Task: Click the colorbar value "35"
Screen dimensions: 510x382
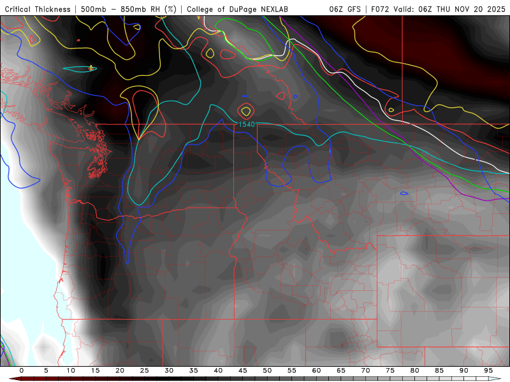Action: click(x=194, y=371)
